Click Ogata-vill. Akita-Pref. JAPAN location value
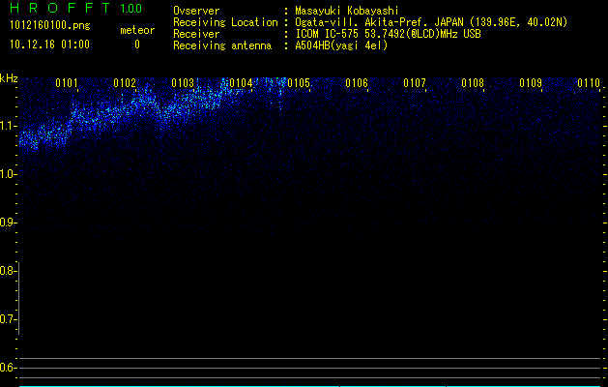 click(x=431, y=22)
